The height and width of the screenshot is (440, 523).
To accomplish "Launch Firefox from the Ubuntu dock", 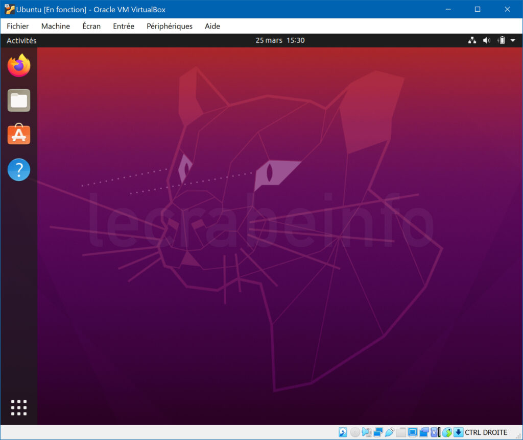I will 19,65.
